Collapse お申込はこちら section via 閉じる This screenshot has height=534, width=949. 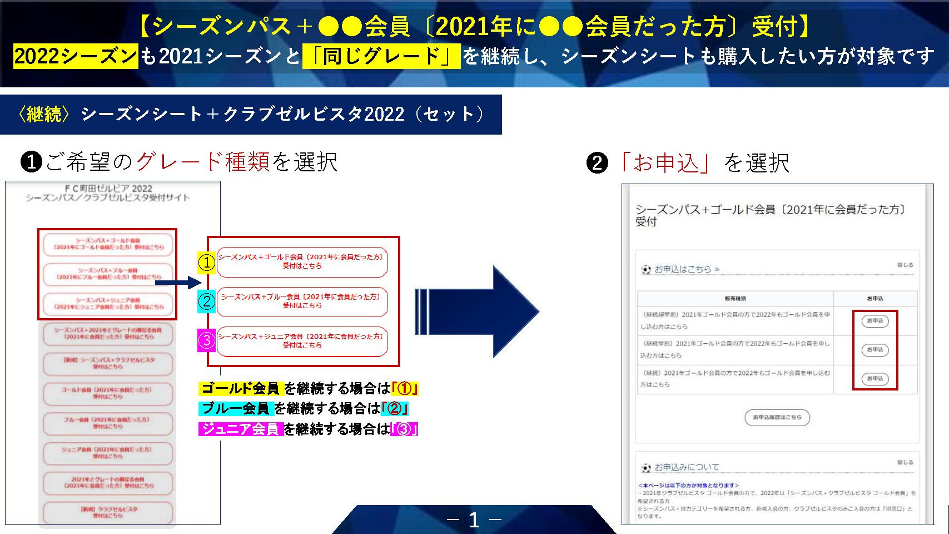pos(905,265)
